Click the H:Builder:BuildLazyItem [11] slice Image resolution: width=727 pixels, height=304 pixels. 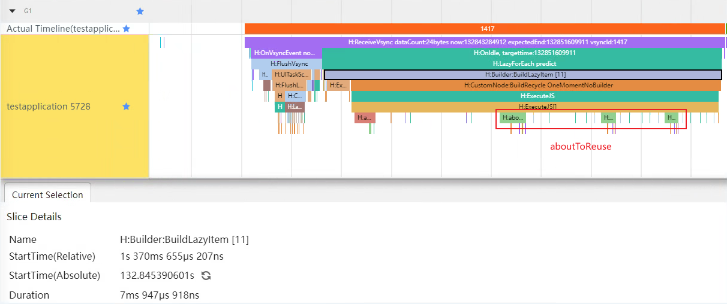523,75
